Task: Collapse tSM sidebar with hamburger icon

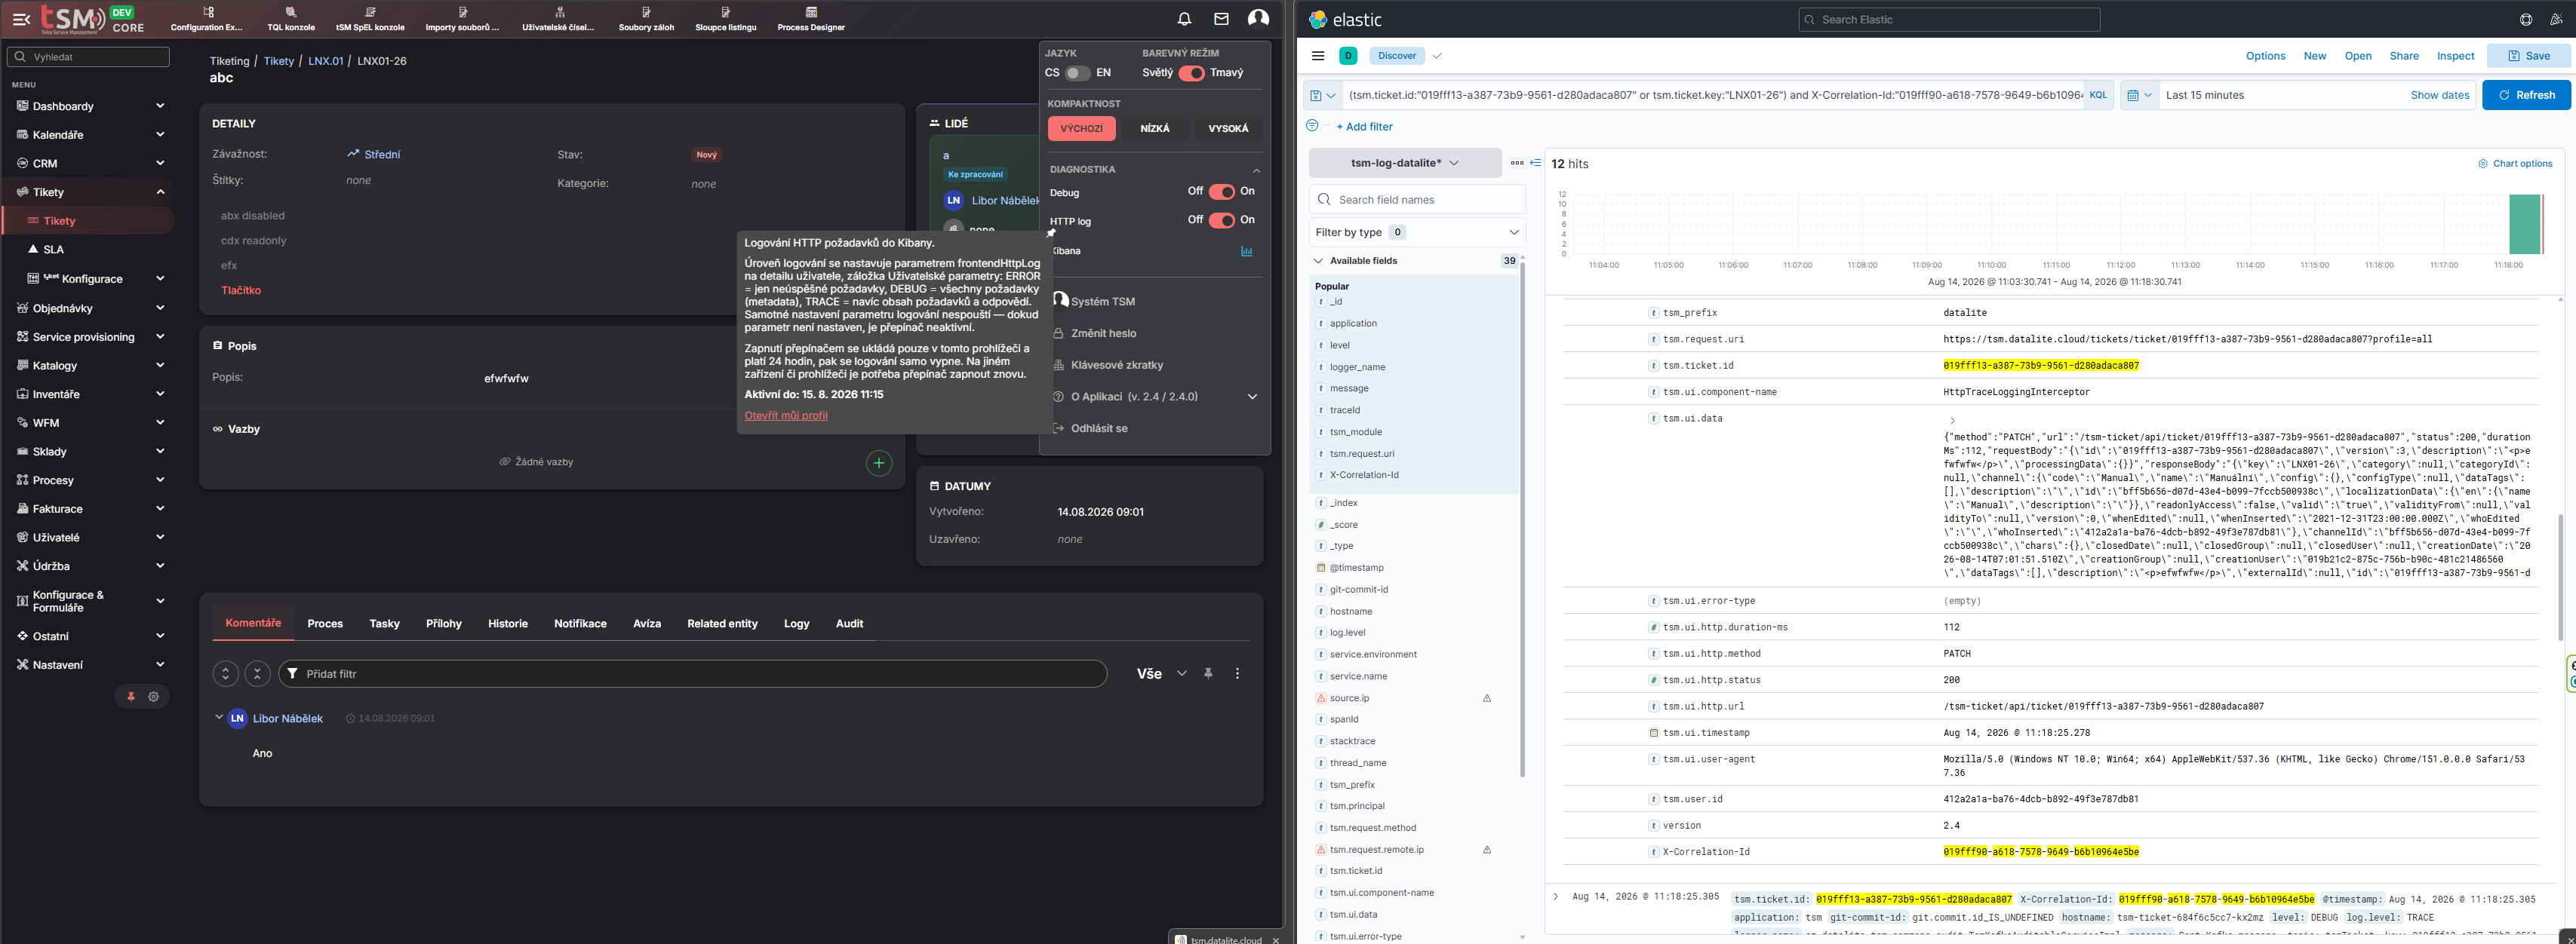Action: 21,19
